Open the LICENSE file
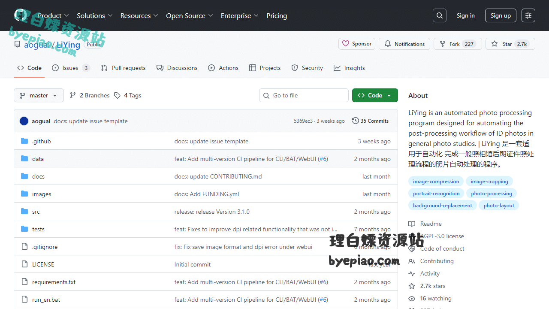 click(x=43, y=264)
